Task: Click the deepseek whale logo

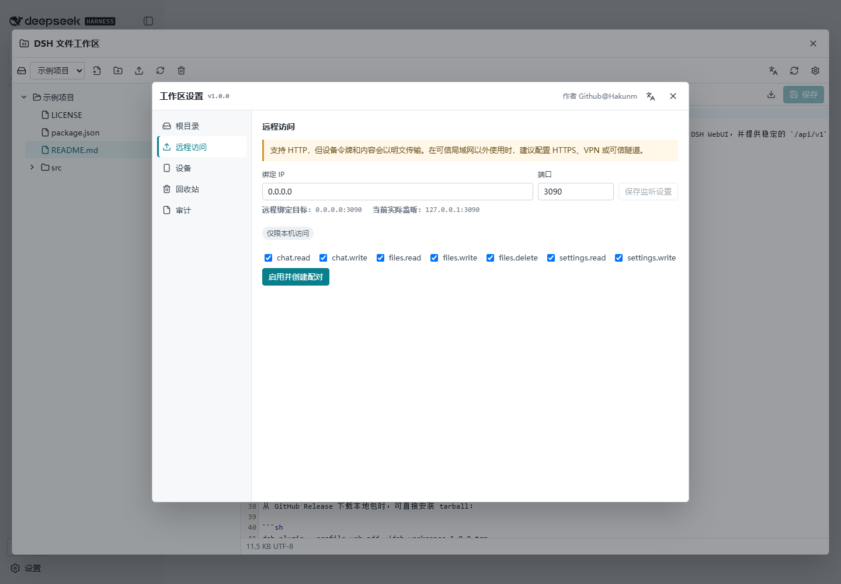Action: pyautogui.click(x=16, y=21)
